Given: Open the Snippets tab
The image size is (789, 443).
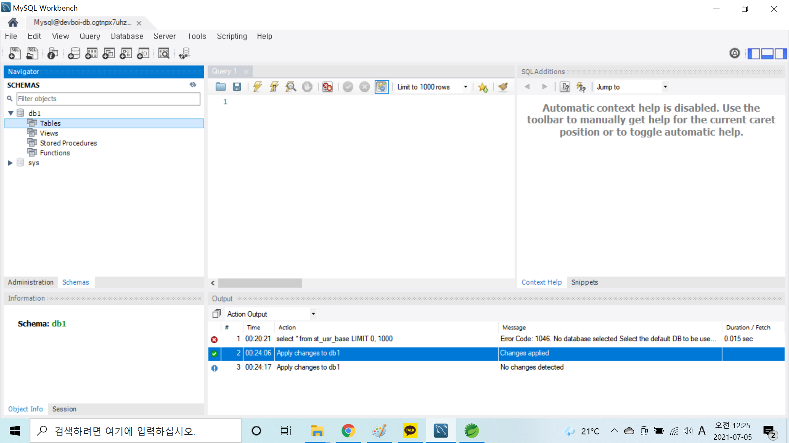Looking at the screenshot, I should [584, 282].
